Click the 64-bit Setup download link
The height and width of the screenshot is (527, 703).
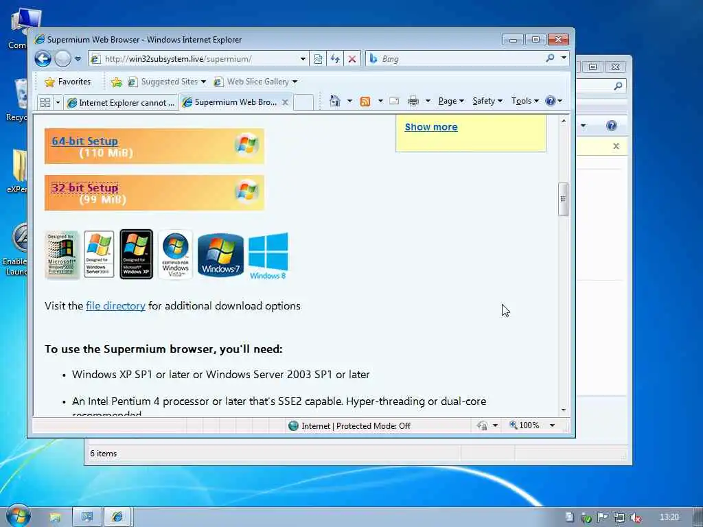pyautogui.click(x=84, y=141)
